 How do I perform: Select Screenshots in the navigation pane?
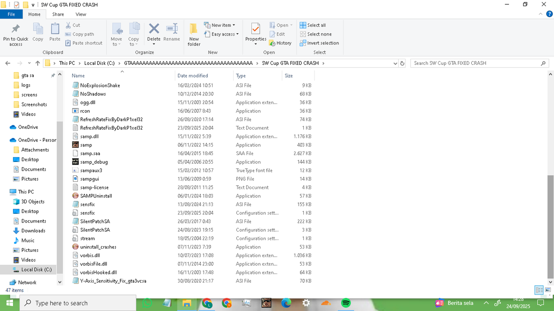(x=34, y=105)
